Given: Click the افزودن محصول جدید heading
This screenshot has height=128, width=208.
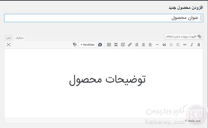Looking at the screenshot, I should [186, 8].
